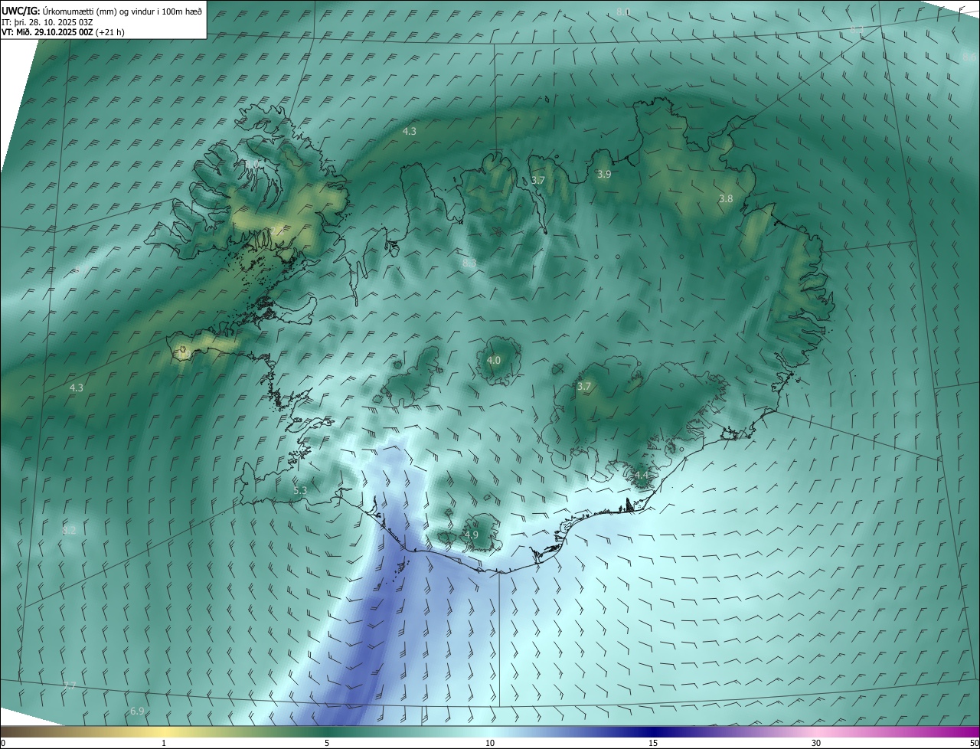Click the colour scale tick label 5
980x749 pixels.
[x=327, y=744]
